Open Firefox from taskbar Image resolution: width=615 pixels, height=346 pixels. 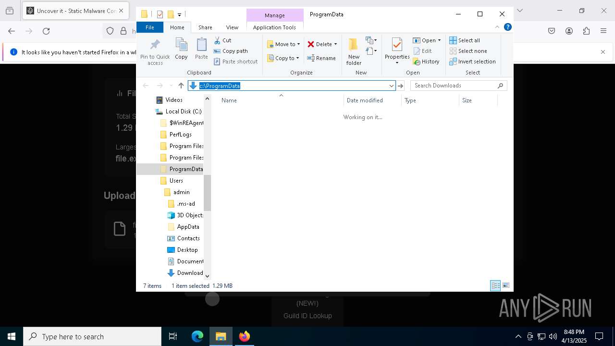point(245,336)
